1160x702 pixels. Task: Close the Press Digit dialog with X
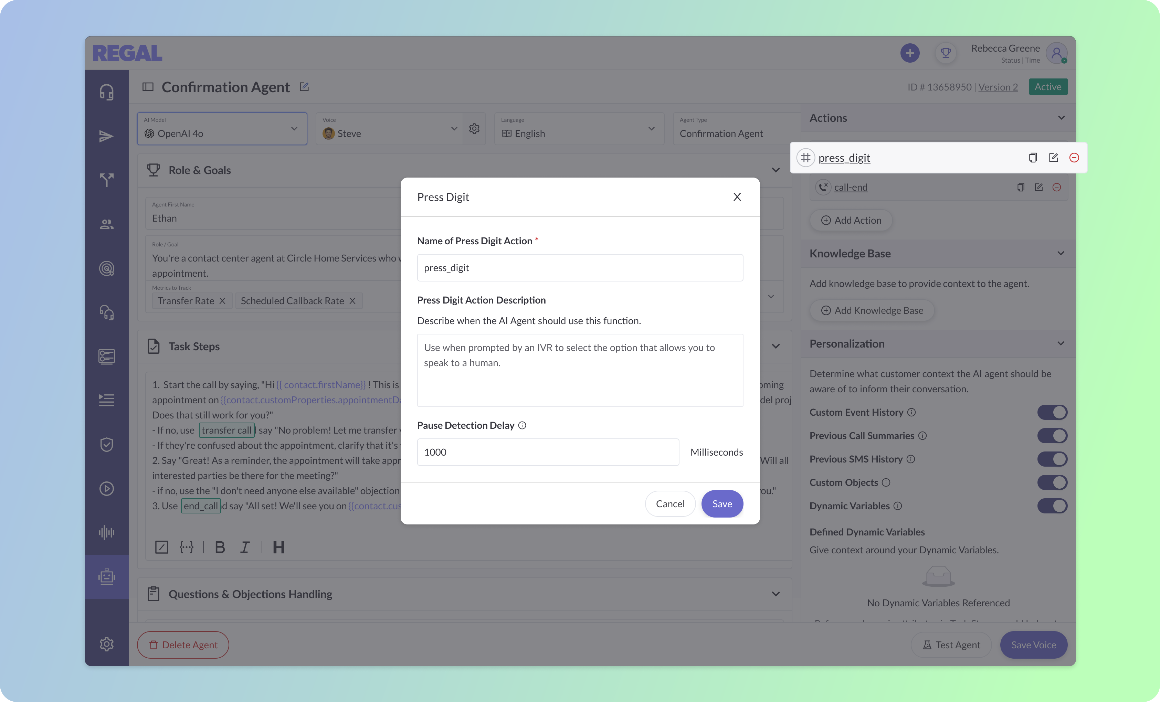737,197
